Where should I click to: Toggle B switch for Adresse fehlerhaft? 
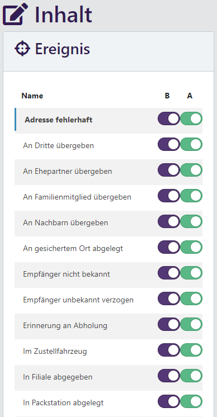click(169, 119)
